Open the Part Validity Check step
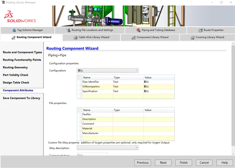The height and width of the screenshot is (168, 235). (x=16, y=75)
